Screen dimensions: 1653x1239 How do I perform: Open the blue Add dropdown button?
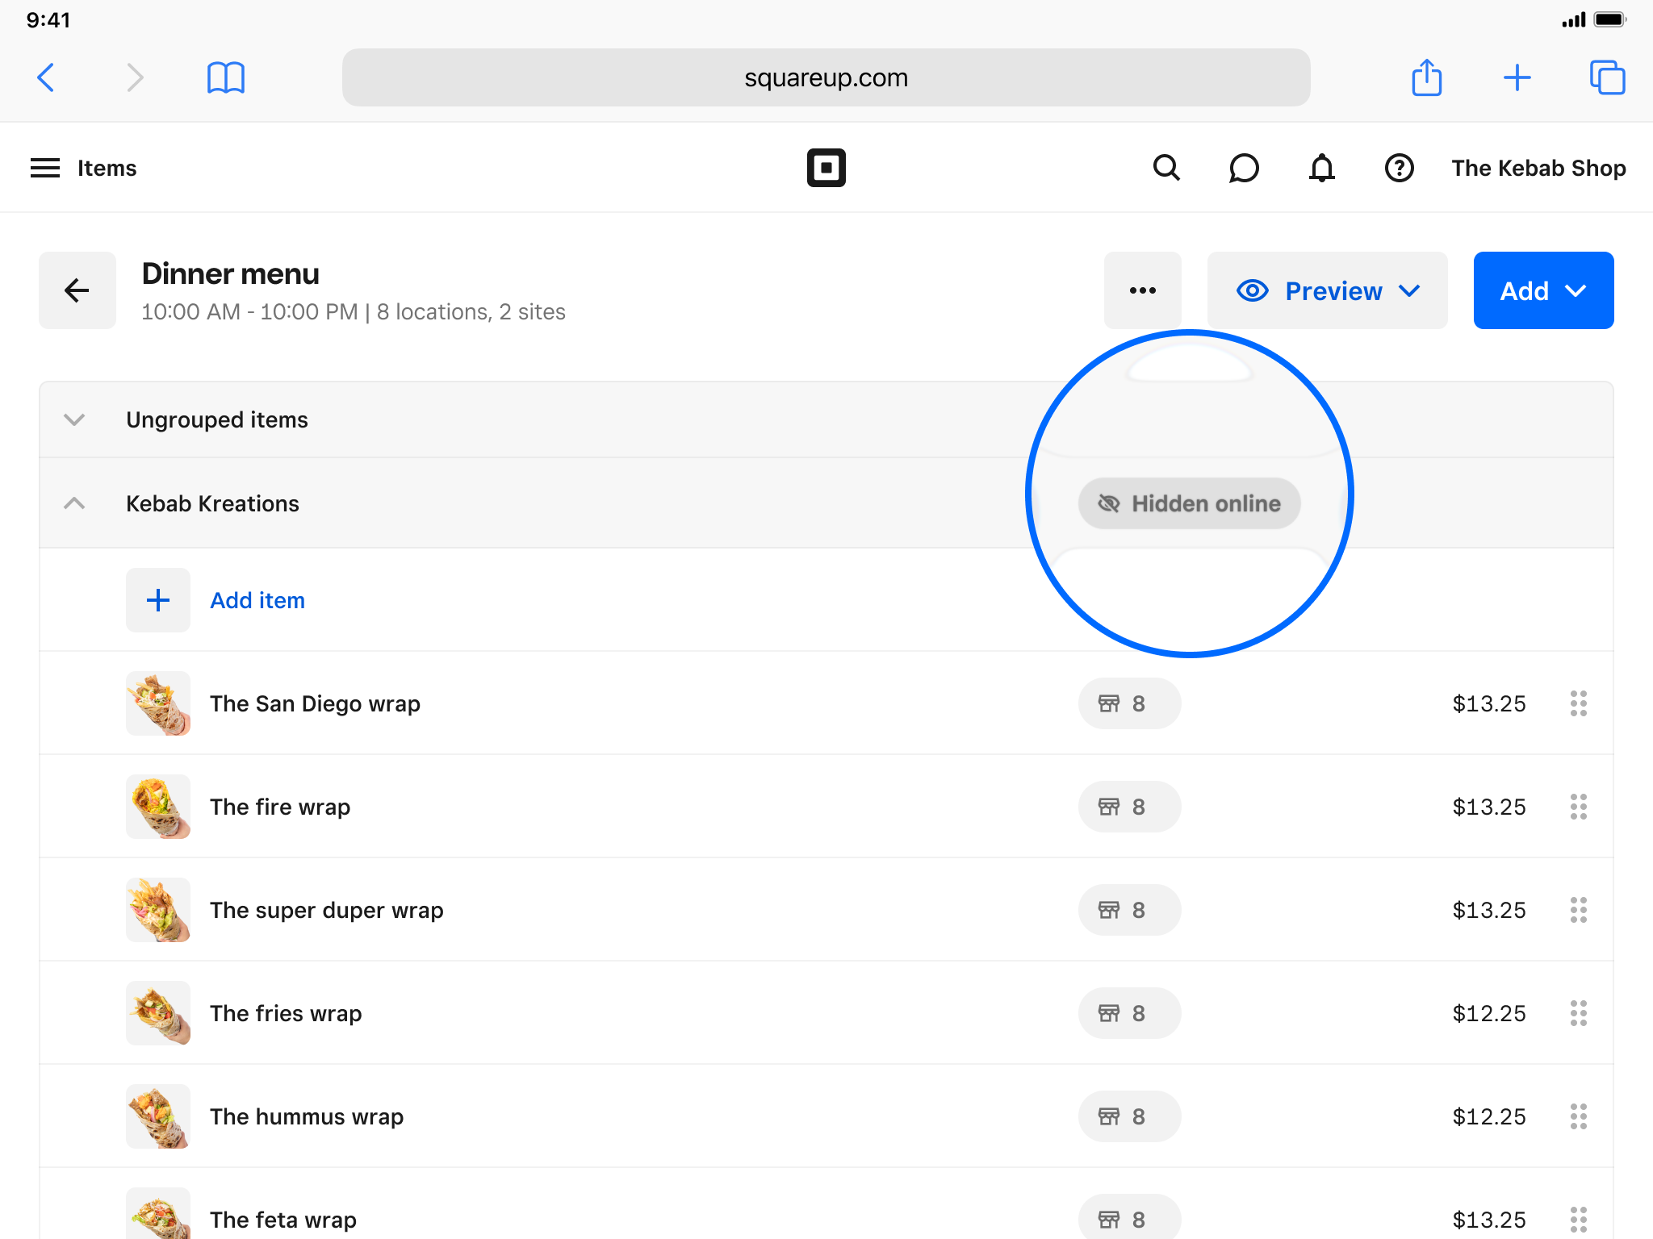(x=1542, y=290)
